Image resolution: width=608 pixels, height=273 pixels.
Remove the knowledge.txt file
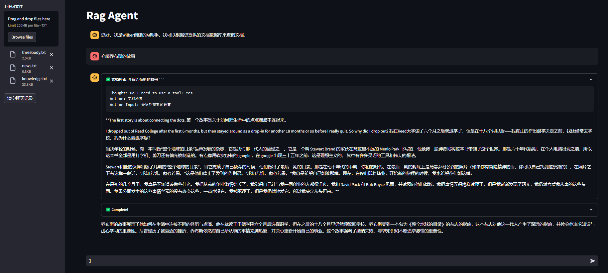tap(52, 81)
